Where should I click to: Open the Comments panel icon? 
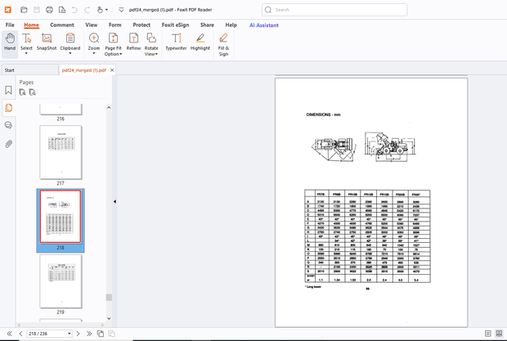[x=8, y=125]
